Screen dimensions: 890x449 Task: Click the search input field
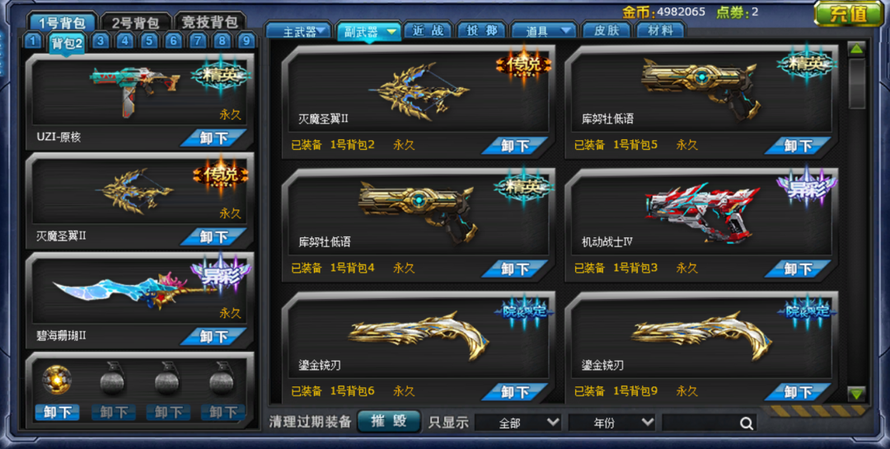click(701, 423)
